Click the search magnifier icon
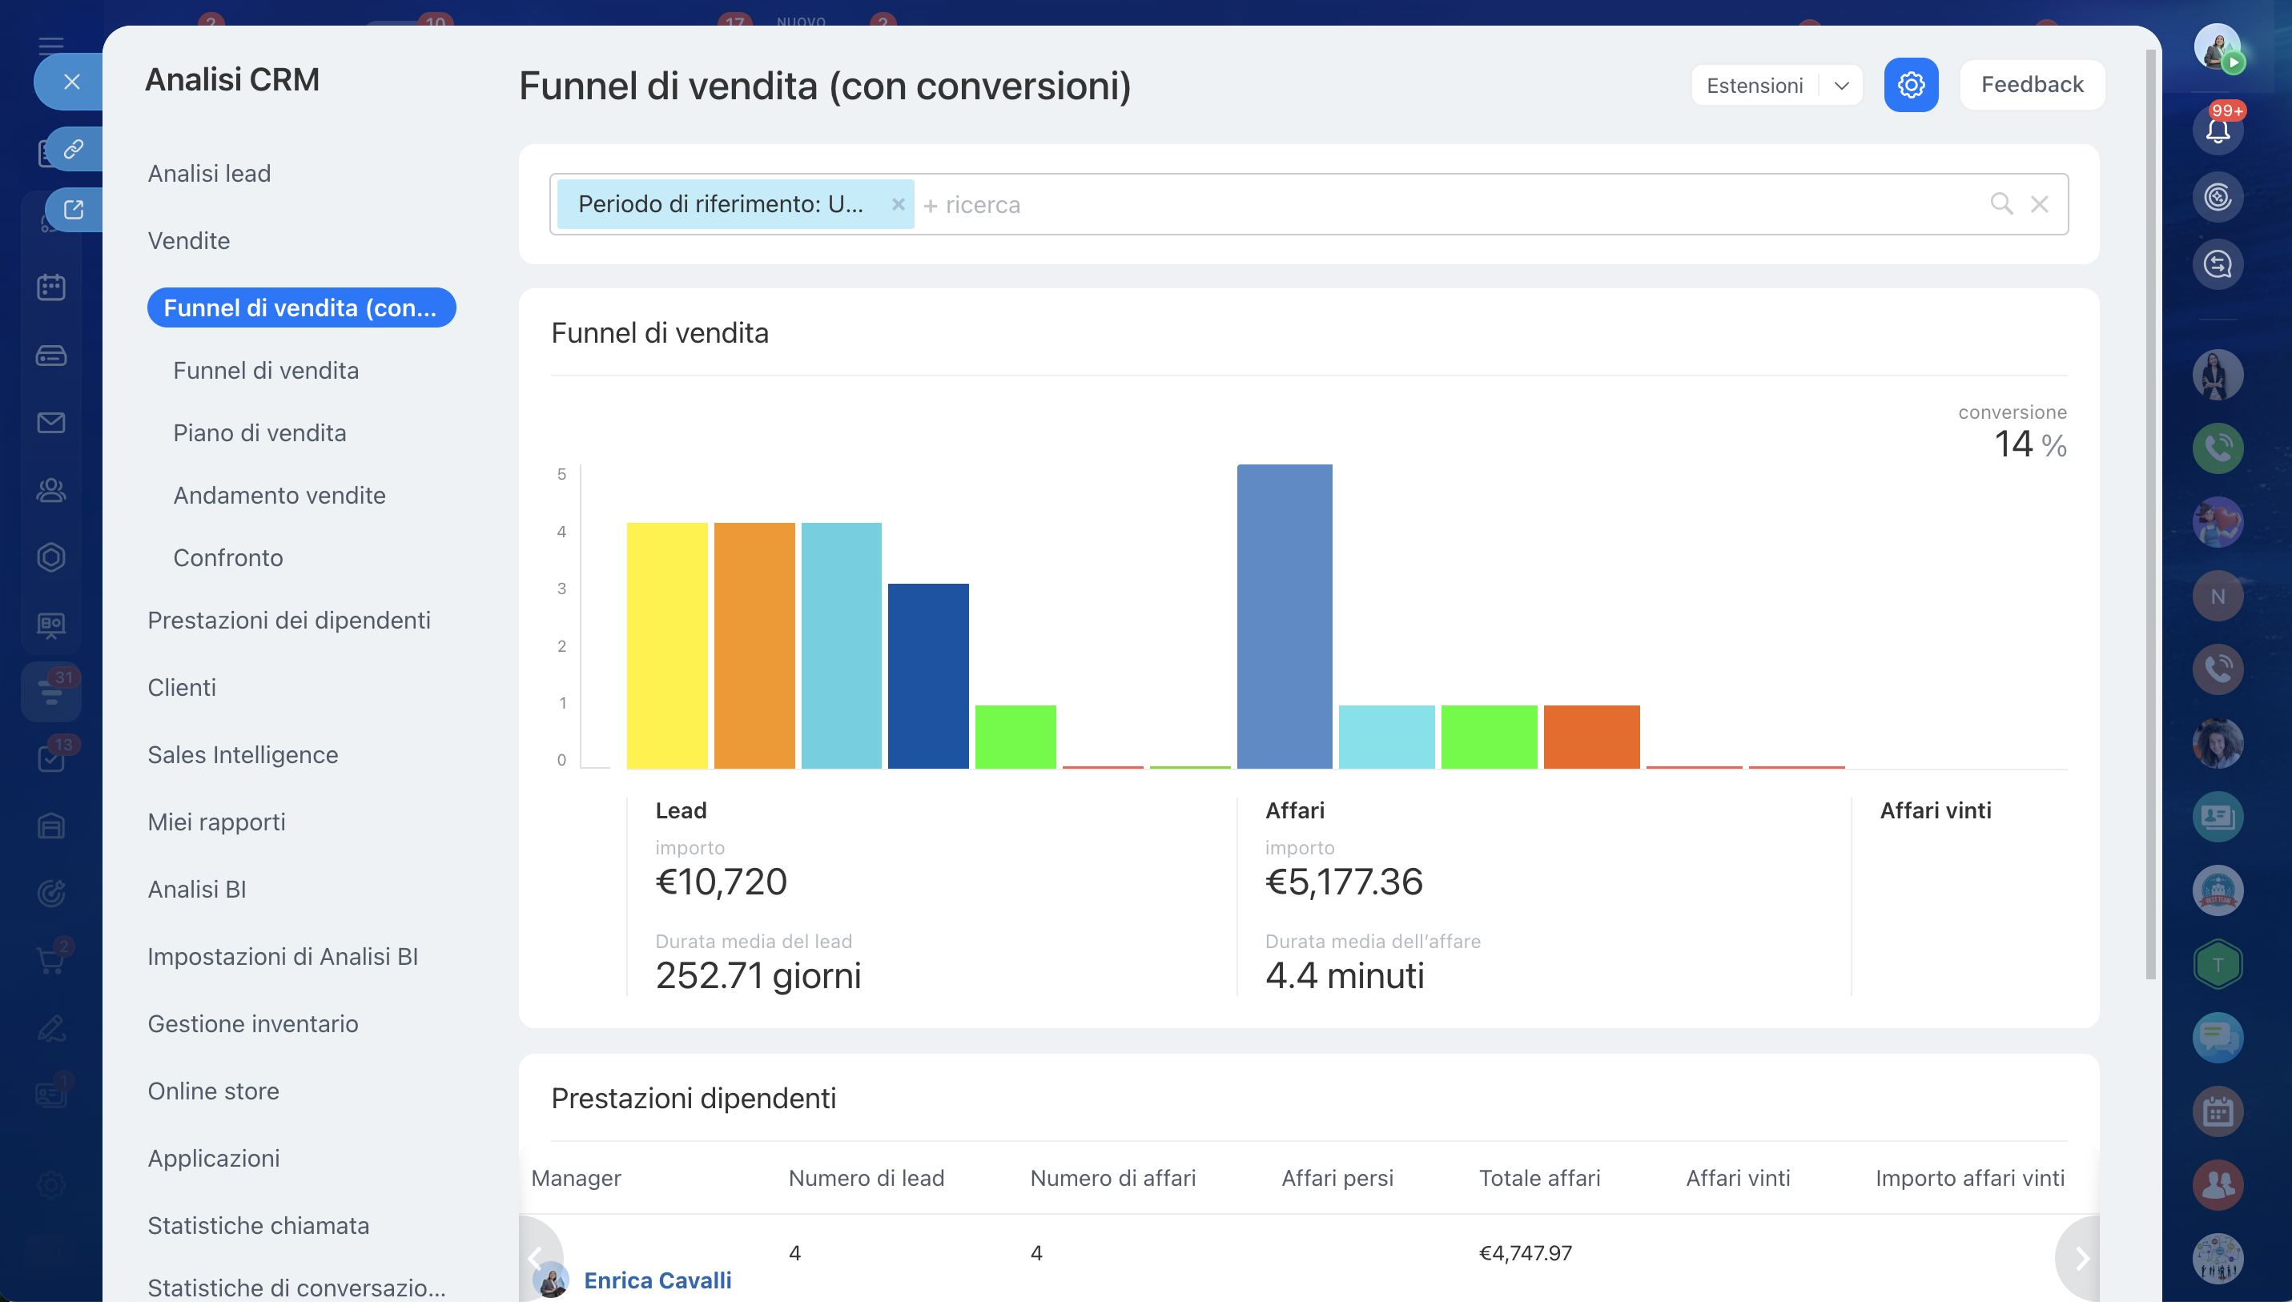 tap(2001, 204)
